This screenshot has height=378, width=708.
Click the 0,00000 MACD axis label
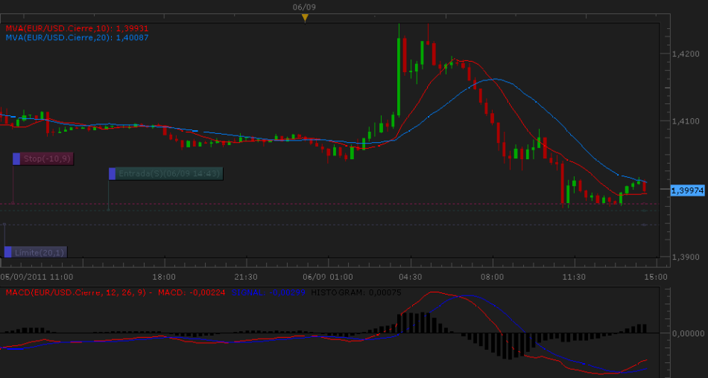[687, 333]
